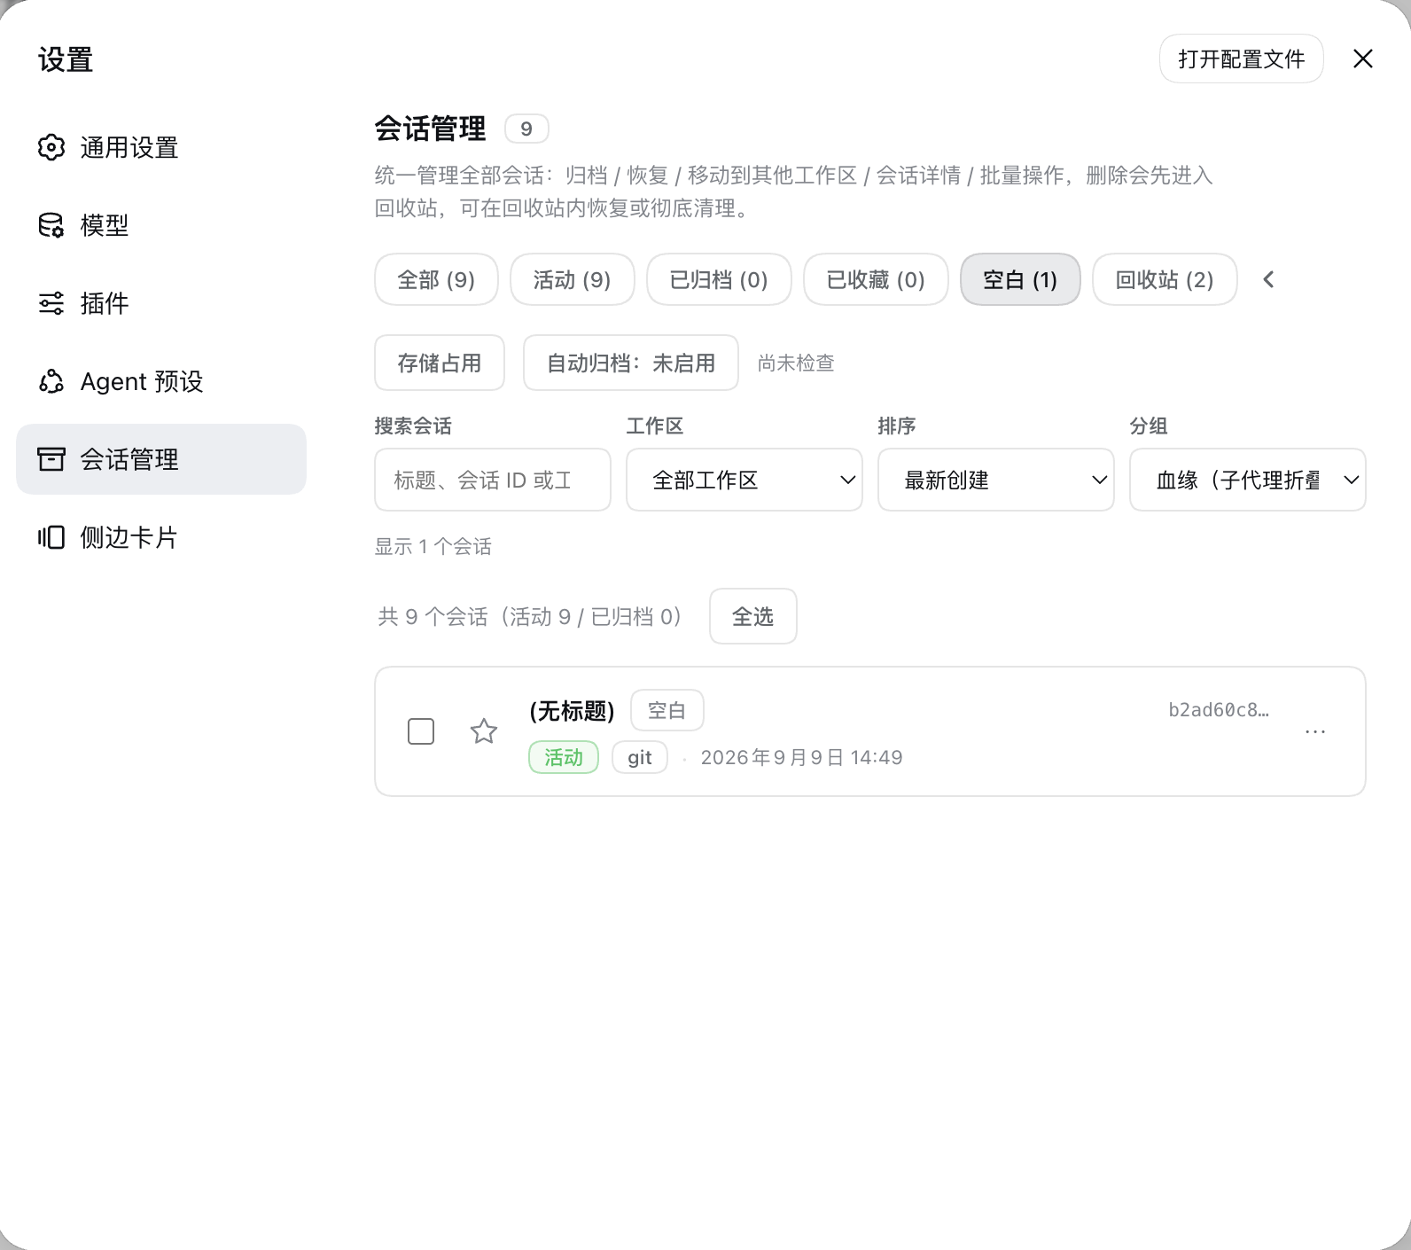Click the archive box icon beside 会话管理
Viewport: 1411px width, 1250px height.
51,459
